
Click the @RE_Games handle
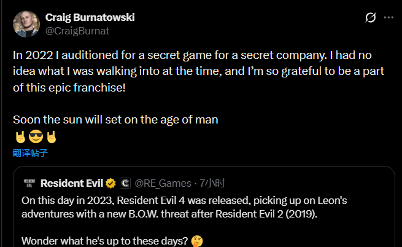click(162, 182)
